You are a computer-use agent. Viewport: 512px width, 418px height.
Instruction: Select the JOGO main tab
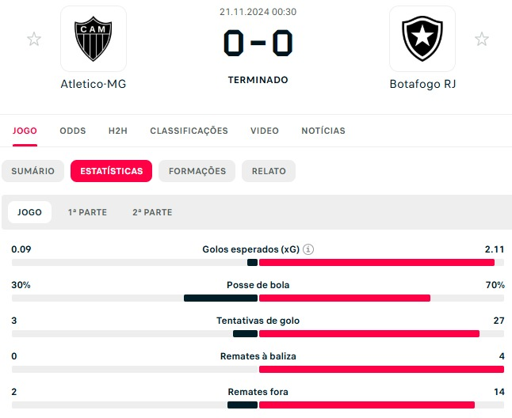25,131
